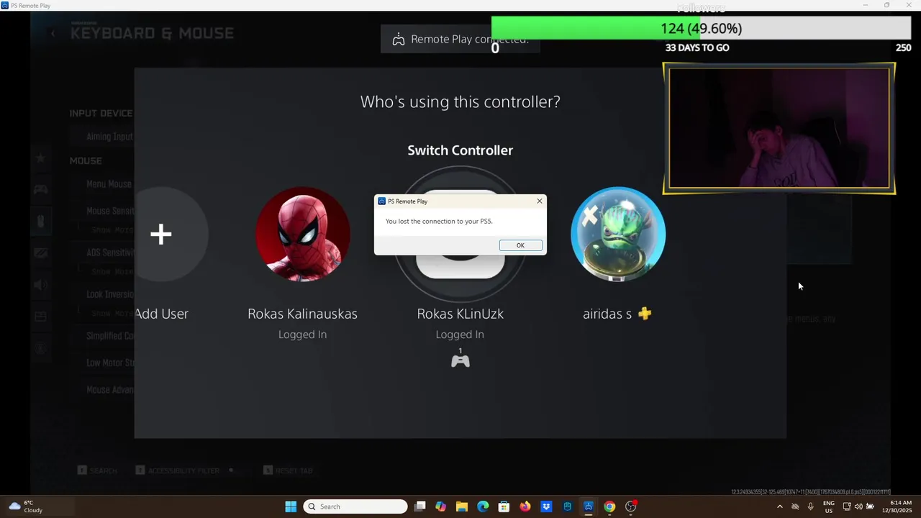Click the Switch Controller heading
Image resolution: width=921 pixels, height=518 pixels.
[x=460, y=150]
